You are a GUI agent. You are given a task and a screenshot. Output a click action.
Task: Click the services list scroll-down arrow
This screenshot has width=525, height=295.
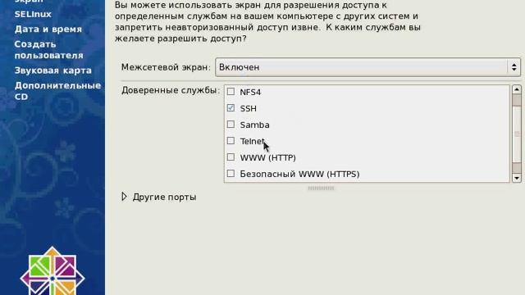pyautogui.click(x=517, y=178)
